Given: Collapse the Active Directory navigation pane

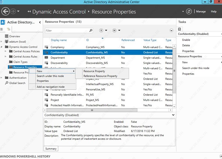Looking at the screenshot, I should pyautogui.click(x=40, y=22).
